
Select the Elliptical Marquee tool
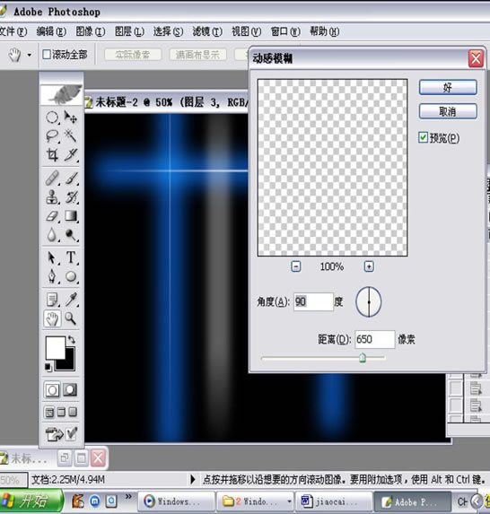52,117
